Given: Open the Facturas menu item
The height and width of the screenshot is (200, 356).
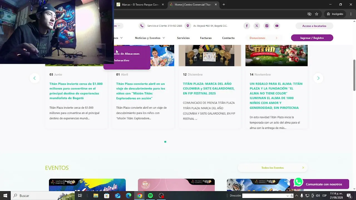Looking at the screenshot, I should tap(206, 38).
